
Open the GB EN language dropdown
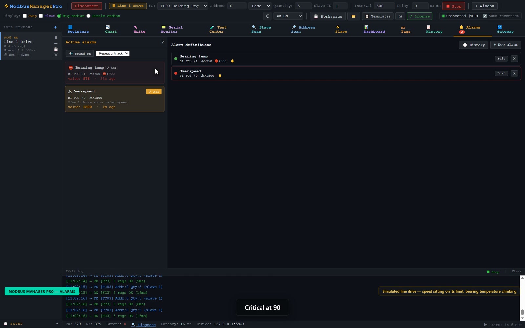[288, 16]
